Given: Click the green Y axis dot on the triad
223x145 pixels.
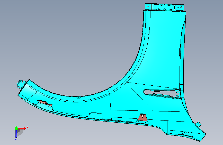Looking at the screenshot, I should click(16, 128).
